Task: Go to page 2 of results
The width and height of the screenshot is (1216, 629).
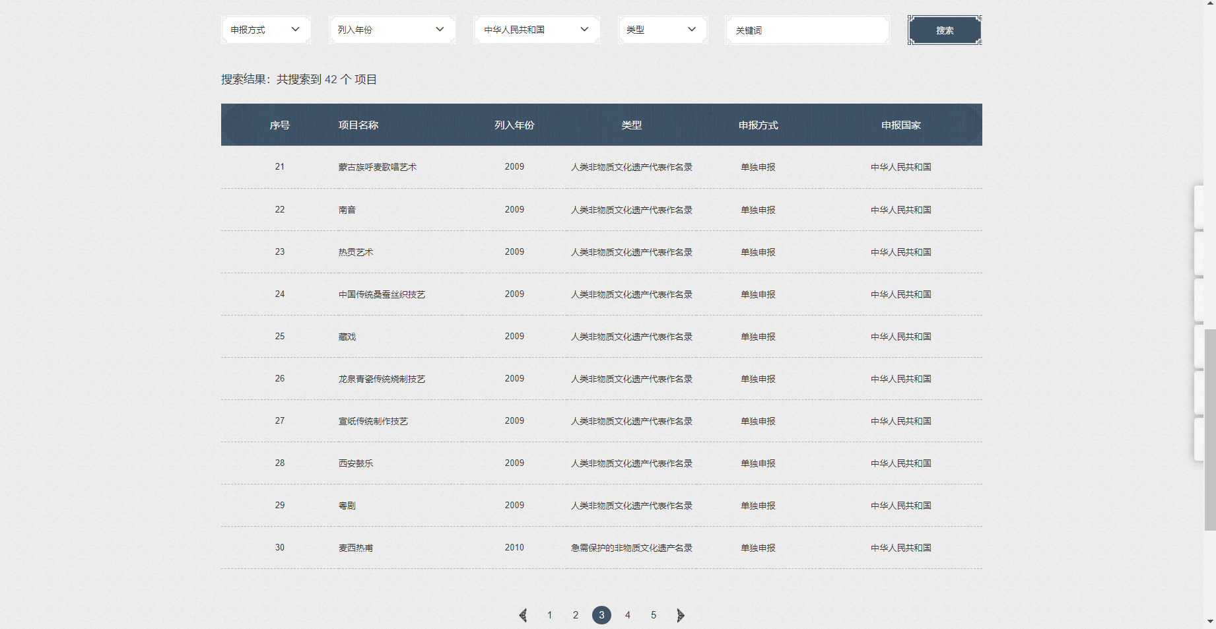Action: tap(576, 615)
